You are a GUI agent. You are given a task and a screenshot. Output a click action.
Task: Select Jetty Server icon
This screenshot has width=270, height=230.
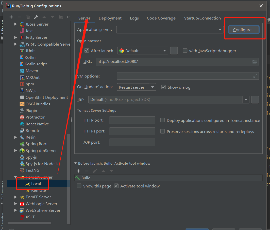[x=22, y=37]
